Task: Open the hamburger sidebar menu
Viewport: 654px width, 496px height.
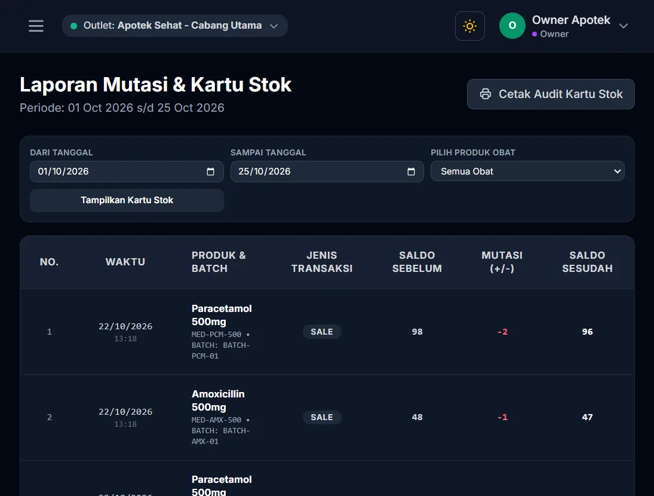Action: [36, 26]
